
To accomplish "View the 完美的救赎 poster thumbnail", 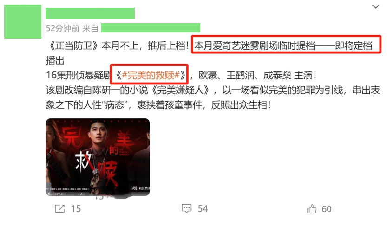I will coord(98,157).
